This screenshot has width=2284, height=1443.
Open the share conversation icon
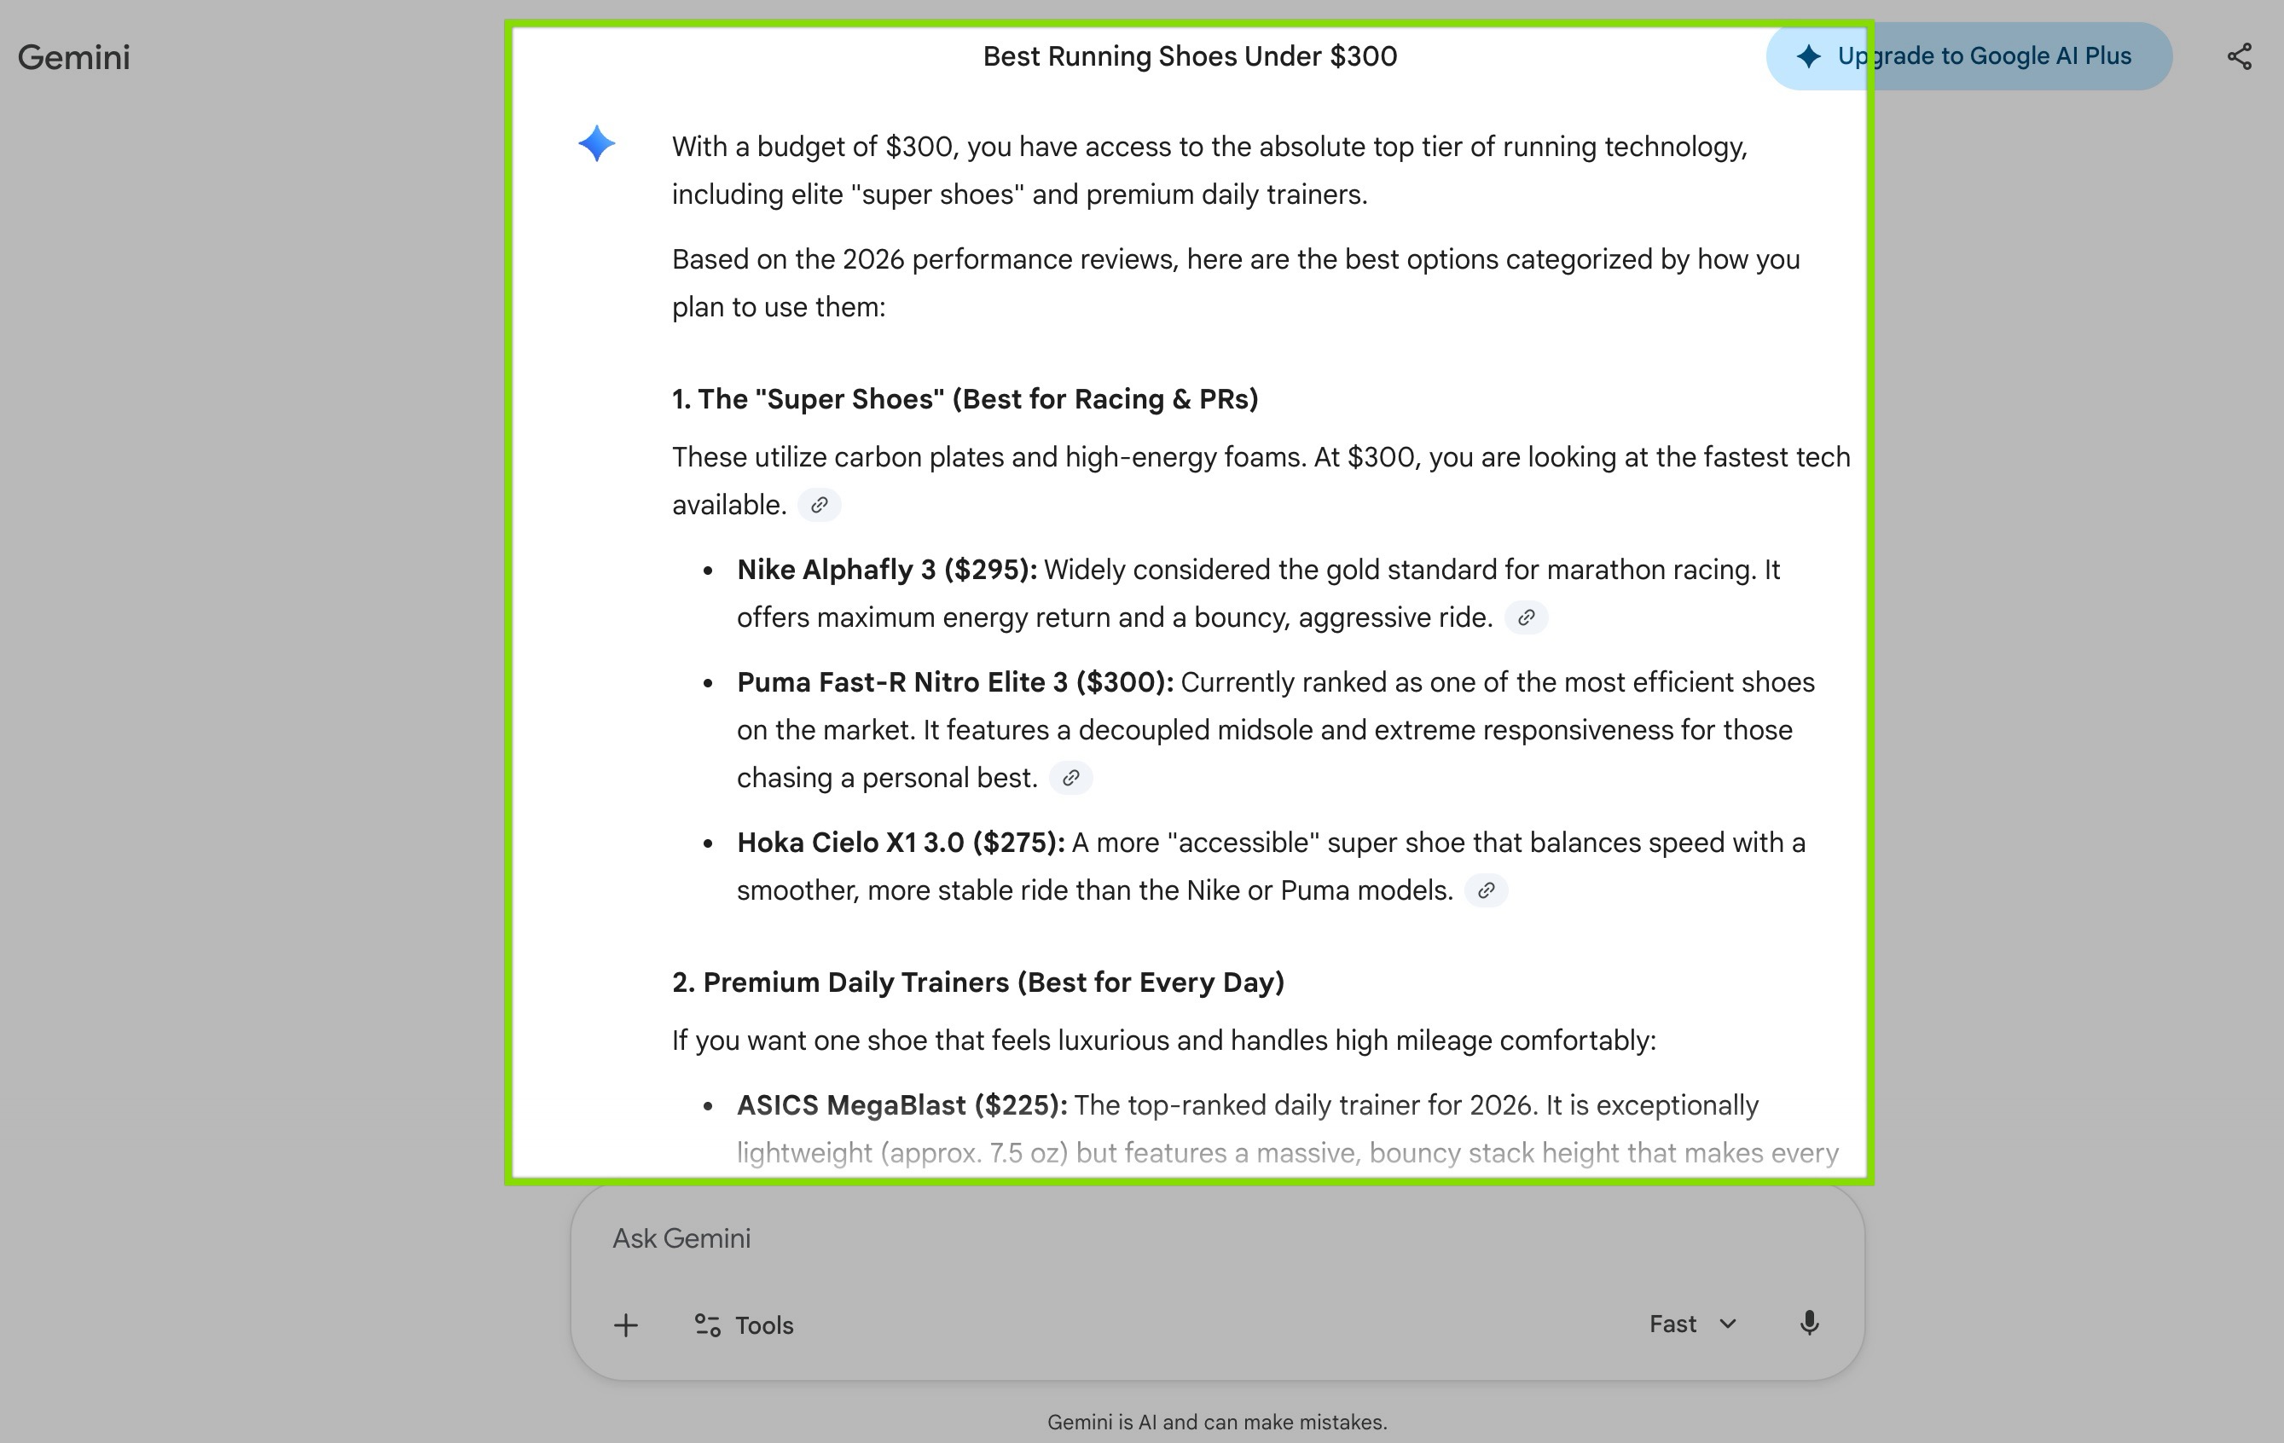click(2240, 57)
